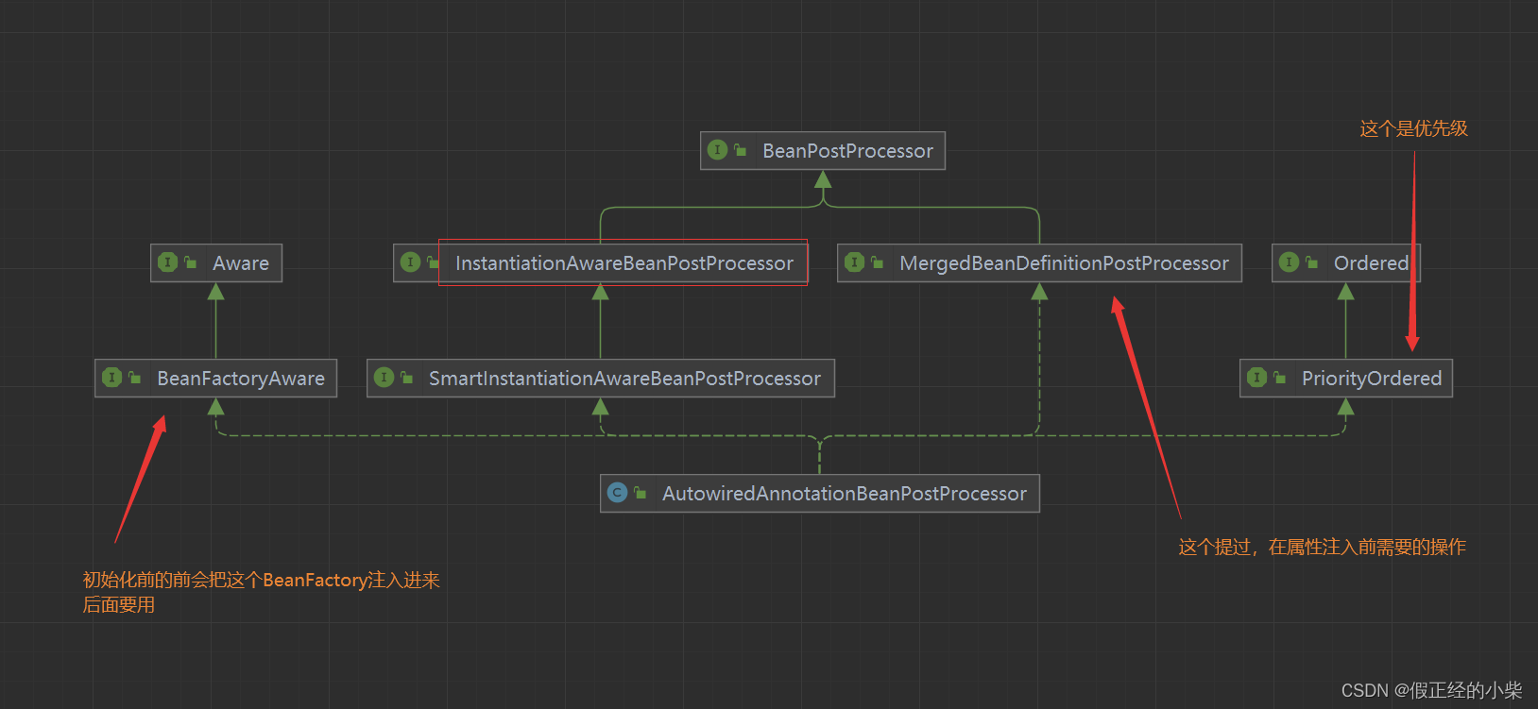Select the Ordered interface node
Screen dimensions: 1538x709
(1345, 263)
